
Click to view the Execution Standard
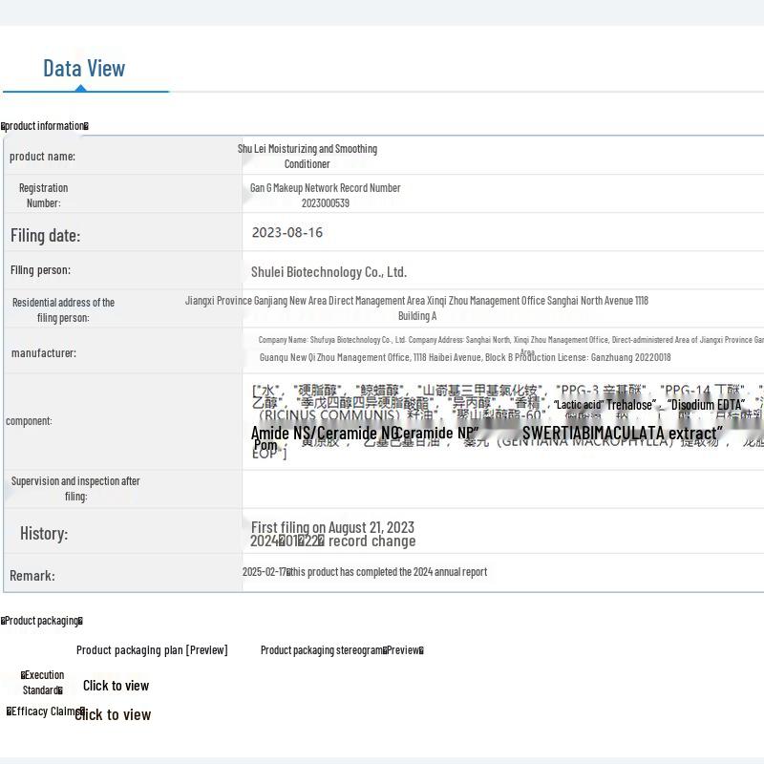pos(116,686)
